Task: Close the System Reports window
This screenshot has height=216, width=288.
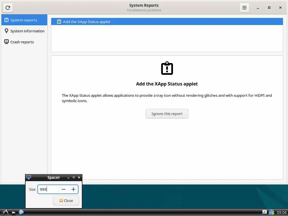Action: click(280, 8)
